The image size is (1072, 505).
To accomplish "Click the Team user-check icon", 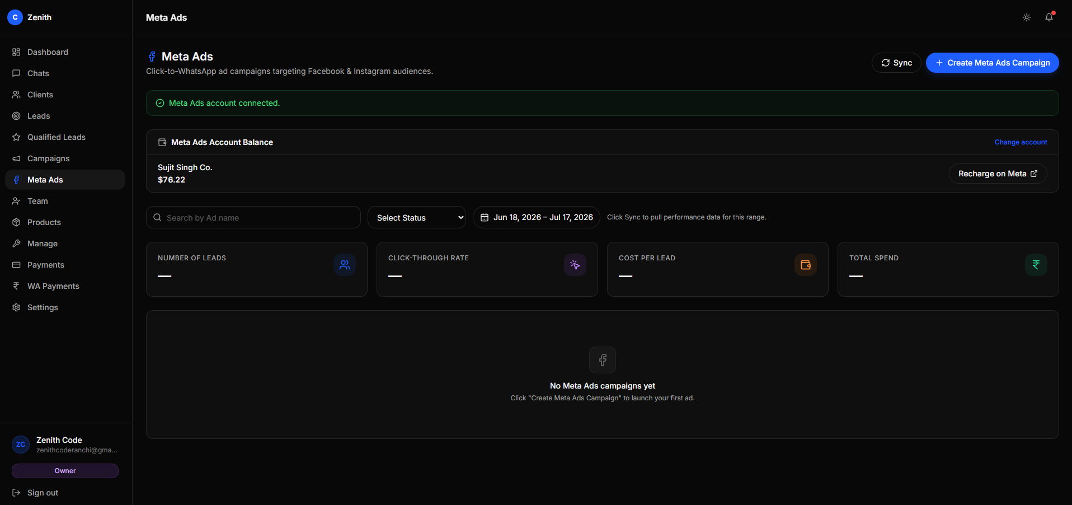I will click(16, 201).
